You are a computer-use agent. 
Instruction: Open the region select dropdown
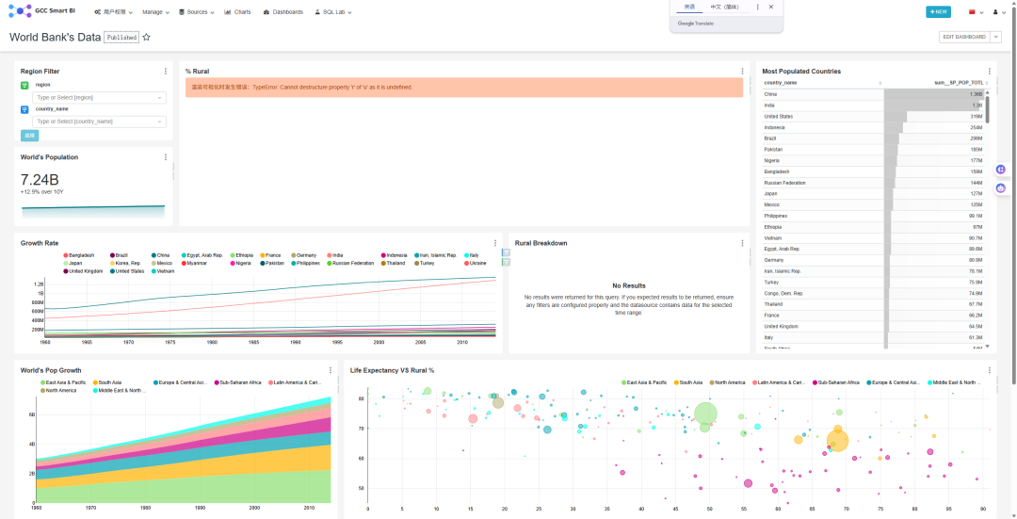point(99,97)
